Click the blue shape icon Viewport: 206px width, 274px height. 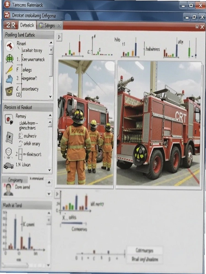tap(9, 79)
